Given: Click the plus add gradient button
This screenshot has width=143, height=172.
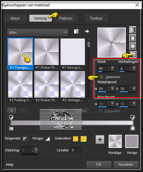Looking at the screenshot, I should [12, 111].
